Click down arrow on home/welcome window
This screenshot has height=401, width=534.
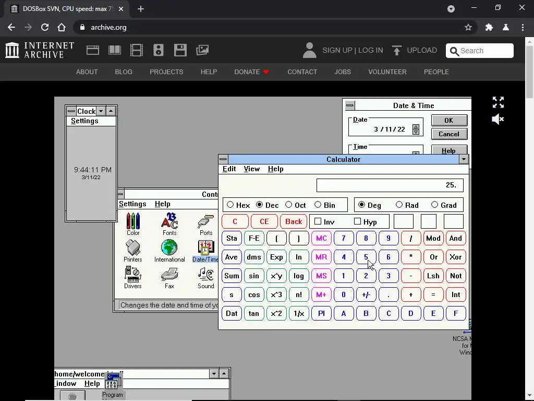(x=214, y=374)
